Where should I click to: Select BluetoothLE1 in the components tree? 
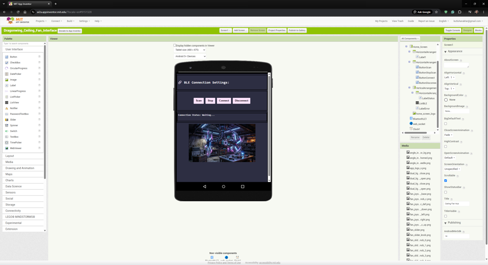point(419,119)
